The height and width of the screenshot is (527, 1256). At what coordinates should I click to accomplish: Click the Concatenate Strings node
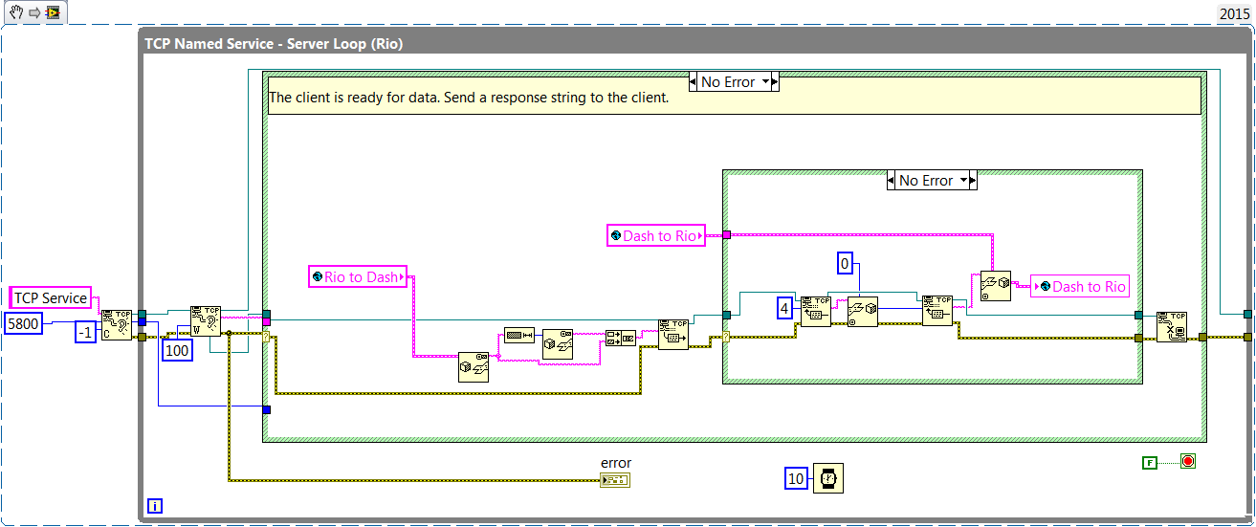[x=620, y=337]
